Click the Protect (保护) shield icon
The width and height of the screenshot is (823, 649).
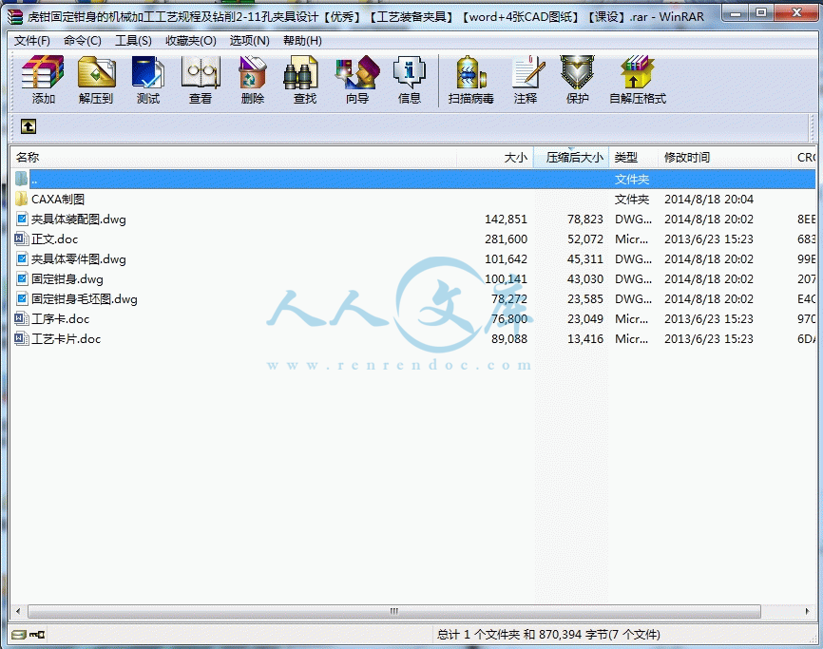pyautogui.click(x=578, y=72)
